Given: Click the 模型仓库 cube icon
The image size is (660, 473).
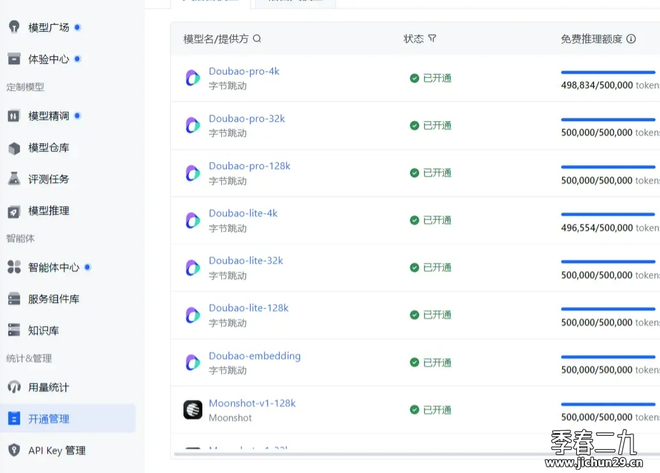Looking at the screenshot, I should [14, 148].
